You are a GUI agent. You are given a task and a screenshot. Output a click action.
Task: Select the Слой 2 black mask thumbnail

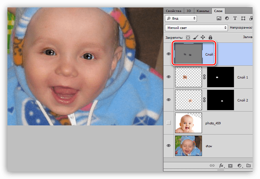221,100
